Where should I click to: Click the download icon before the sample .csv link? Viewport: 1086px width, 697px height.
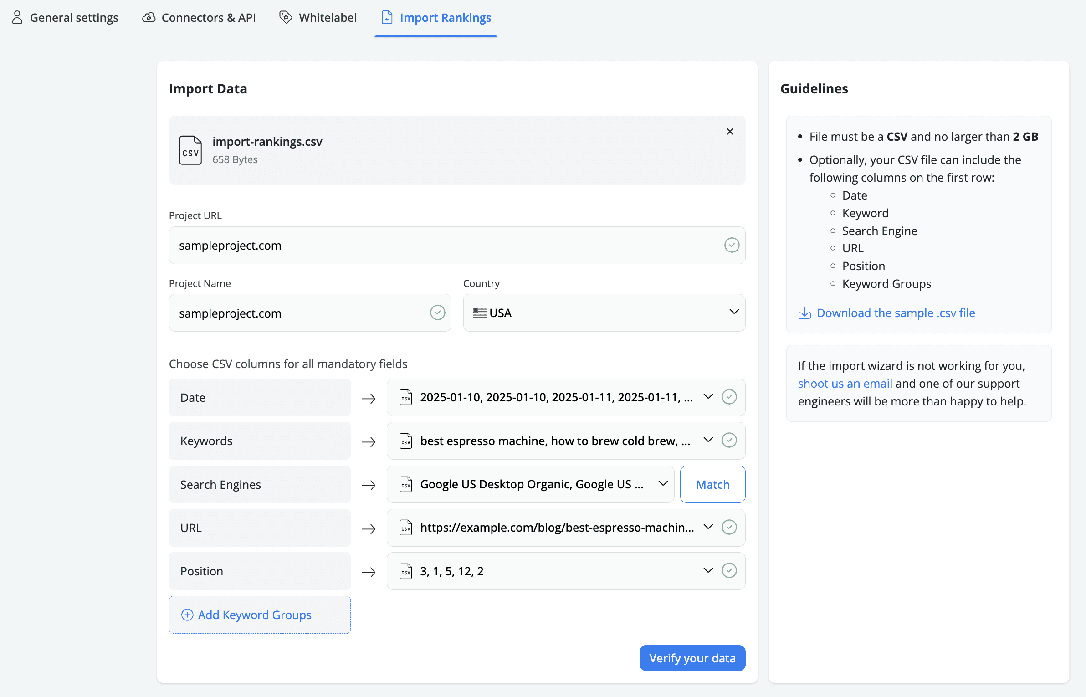click(804, 313)
